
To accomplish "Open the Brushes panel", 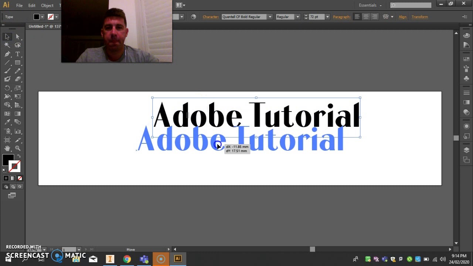I will click(x=466, y=69).
